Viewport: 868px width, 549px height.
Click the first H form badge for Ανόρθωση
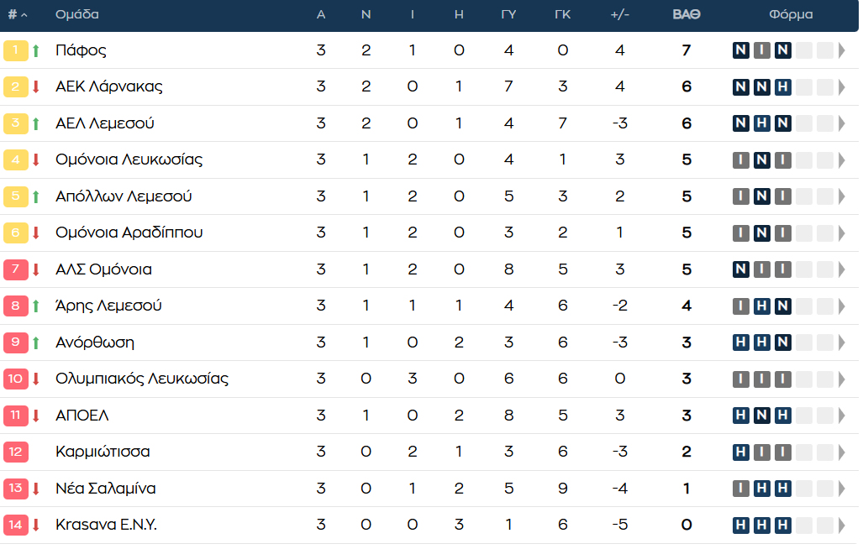(740, 342)
